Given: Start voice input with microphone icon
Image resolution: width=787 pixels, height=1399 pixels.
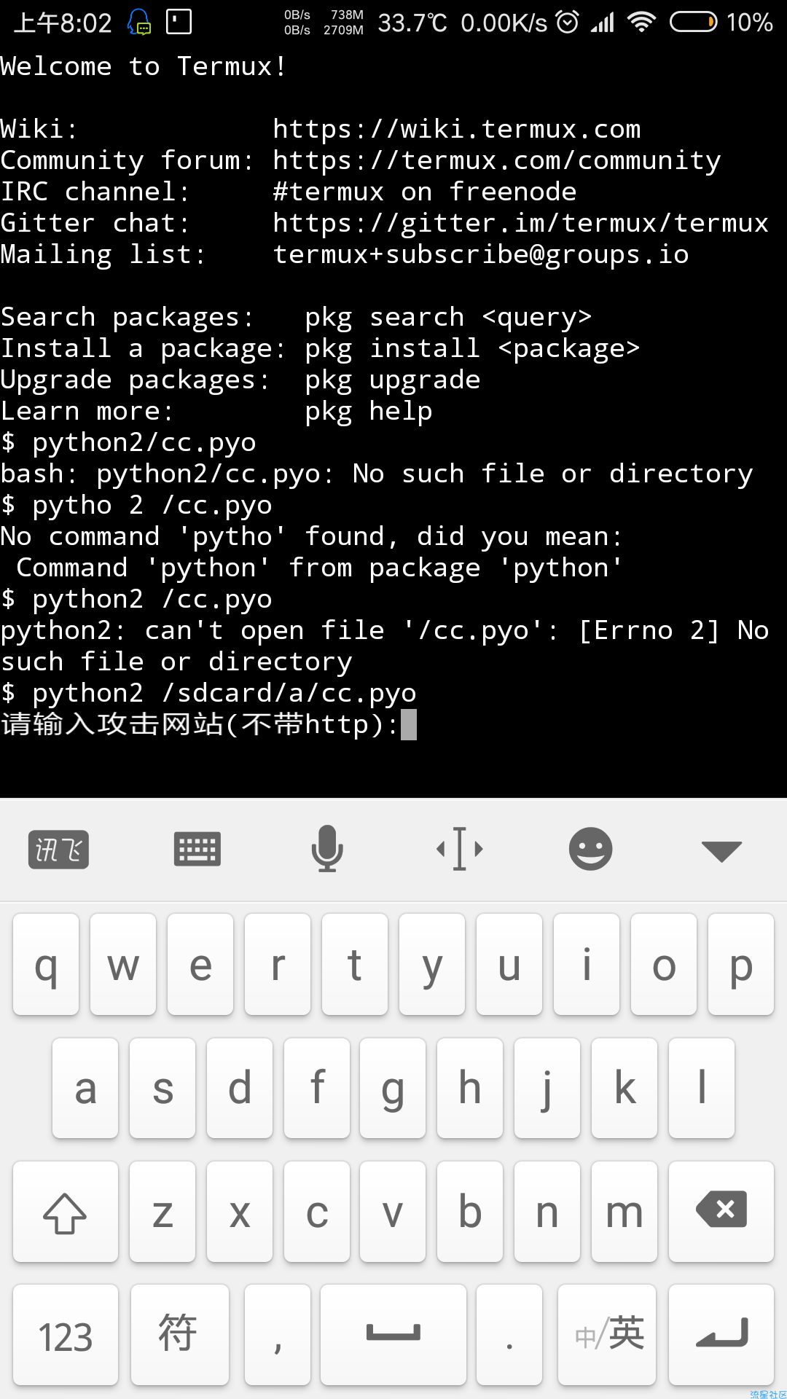Looking at the screenshot, I should [328, 848].
